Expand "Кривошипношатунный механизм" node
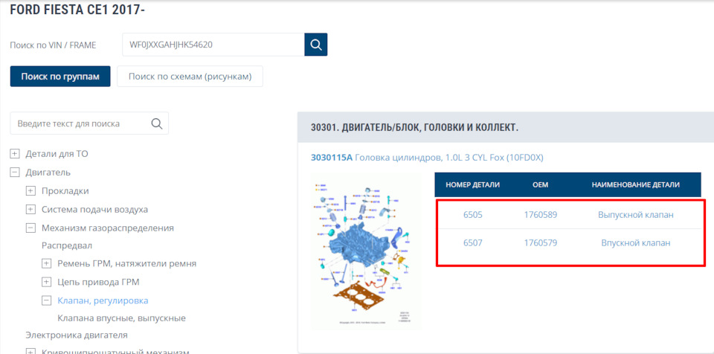 point(30,352)
